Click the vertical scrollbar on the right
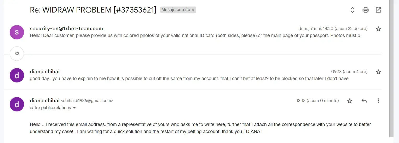399x143 pixels. tap(391, 68)
